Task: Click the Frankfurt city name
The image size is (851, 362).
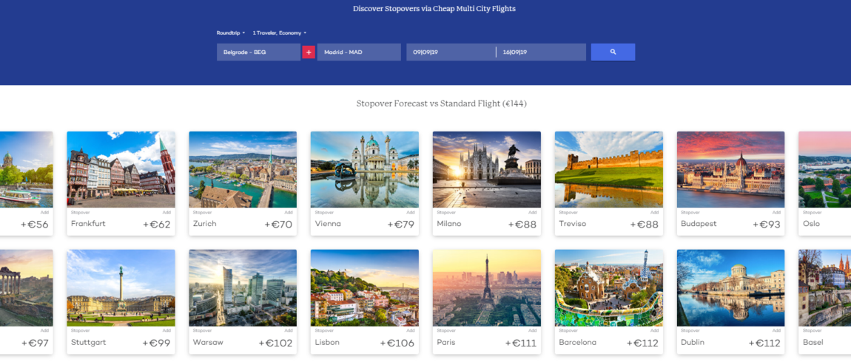Action: point(88,223)
